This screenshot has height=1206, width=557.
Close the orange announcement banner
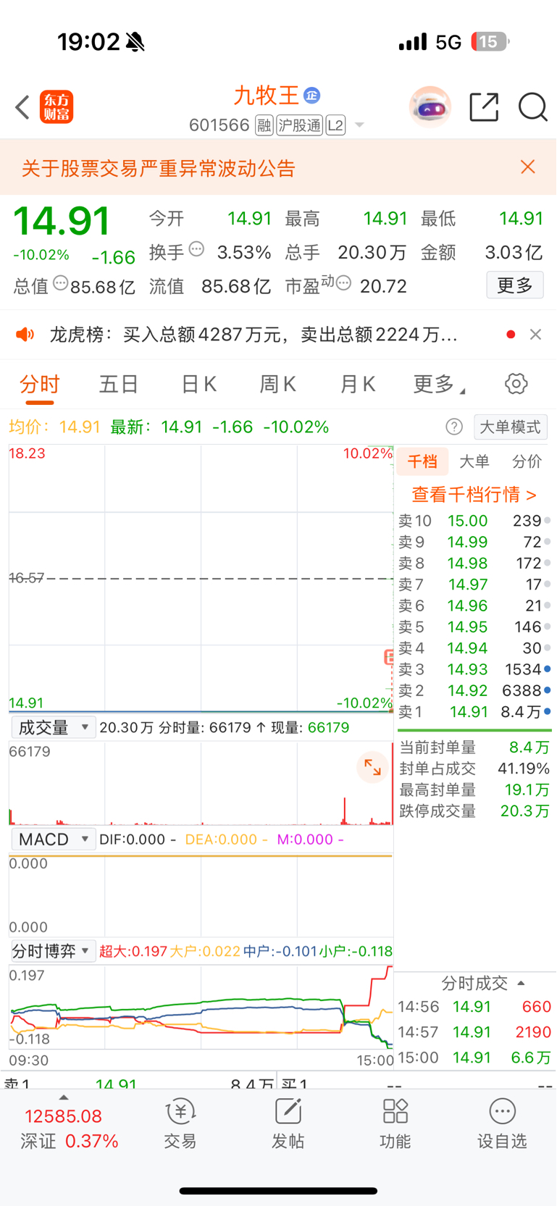click(528, 167)
